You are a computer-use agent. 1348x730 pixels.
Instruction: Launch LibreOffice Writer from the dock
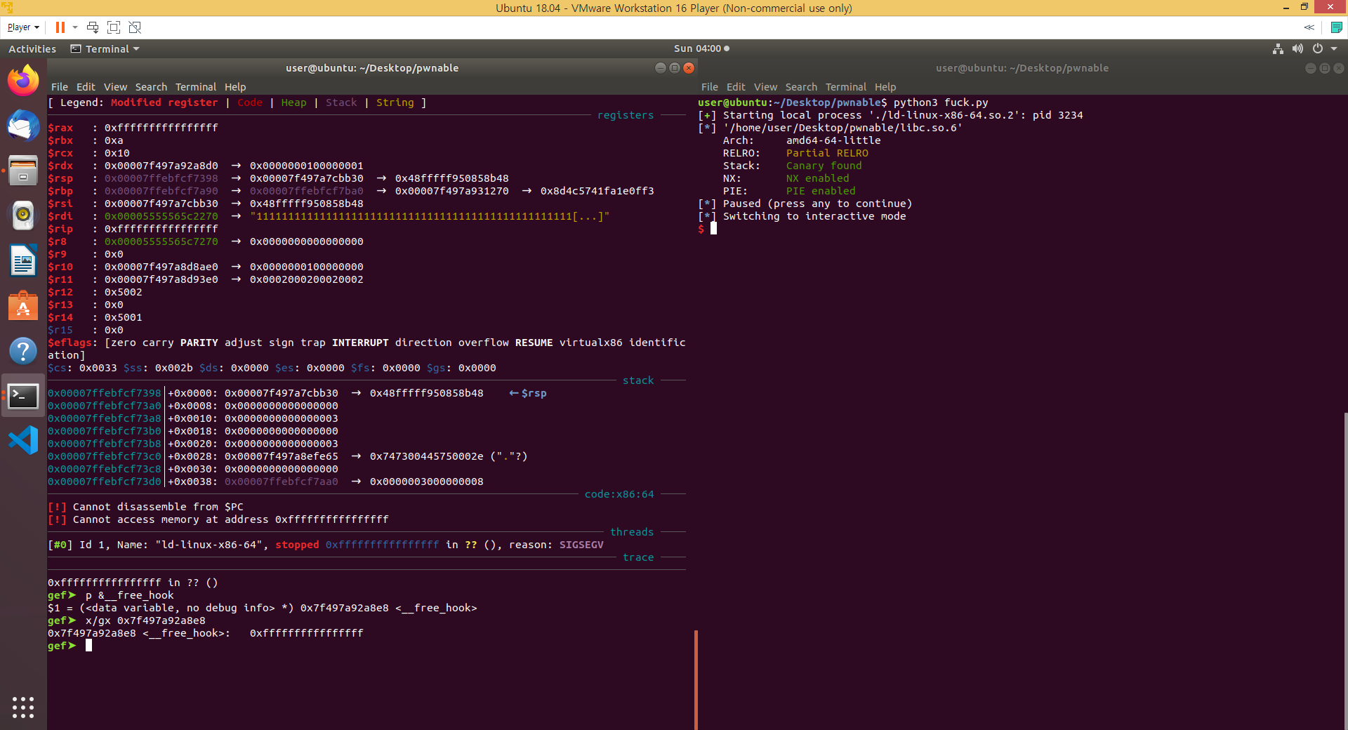tap(23, 261)
